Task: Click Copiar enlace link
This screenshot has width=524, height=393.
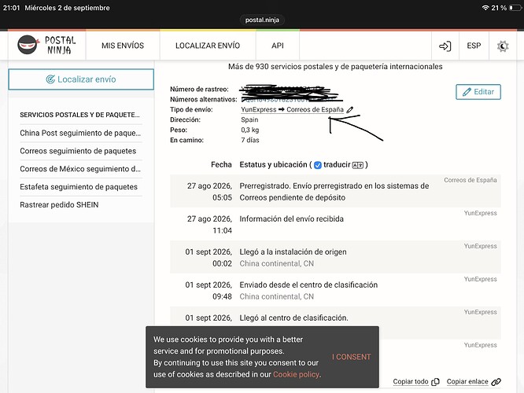Action: click(x=467, y=381)
